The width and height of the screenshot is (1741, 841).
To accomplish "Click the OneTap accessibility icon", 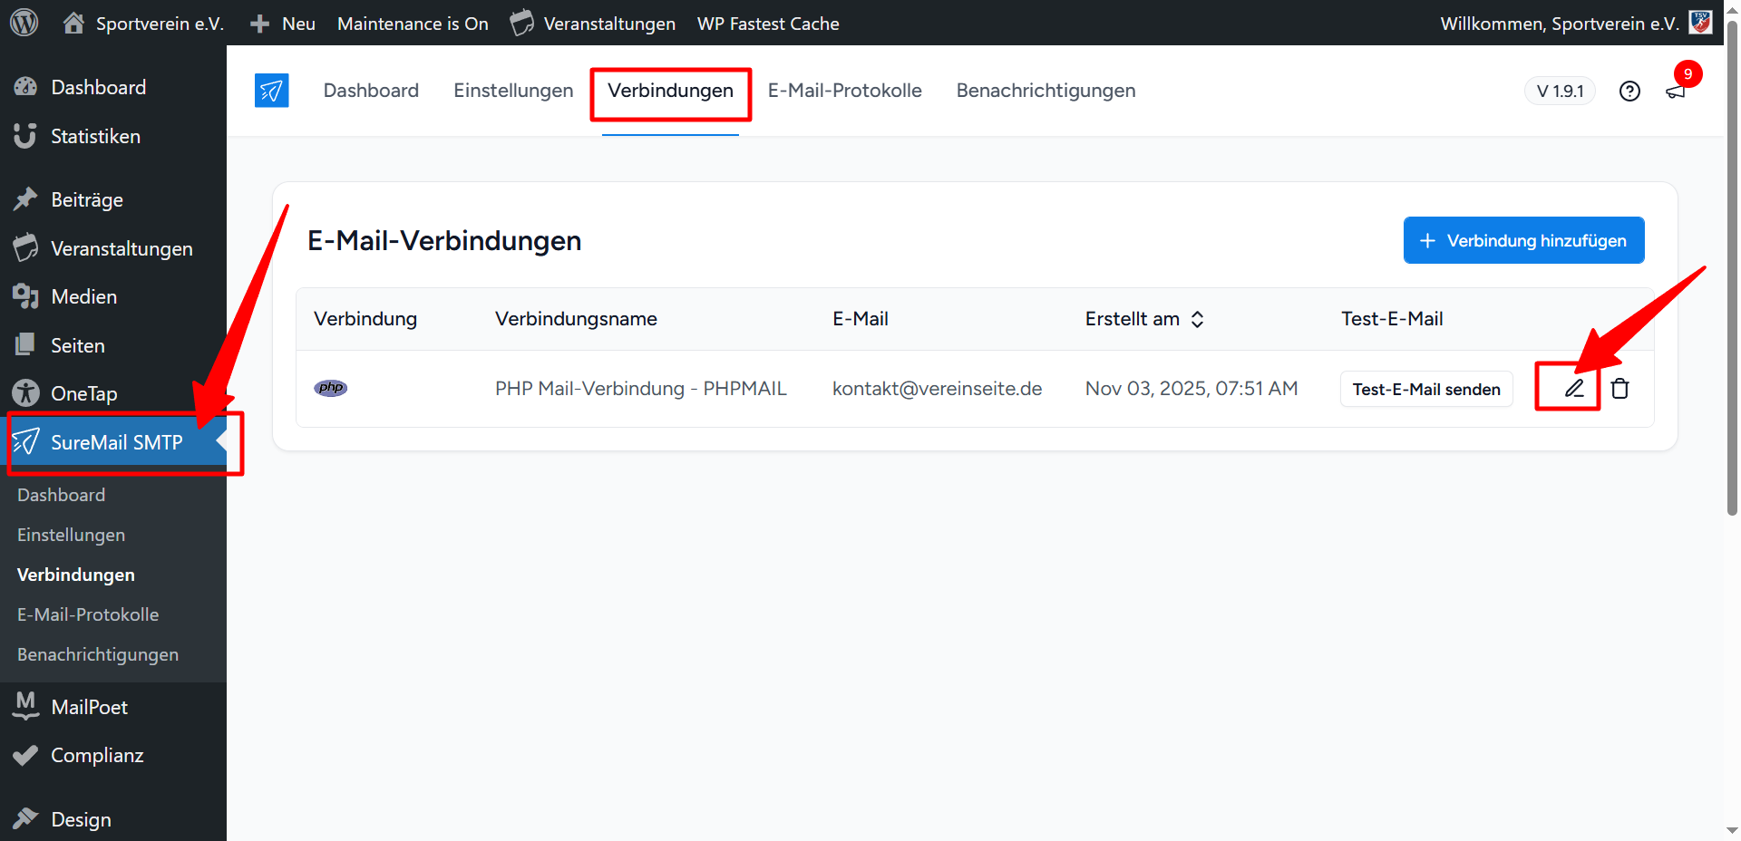I will coord(25,393).
